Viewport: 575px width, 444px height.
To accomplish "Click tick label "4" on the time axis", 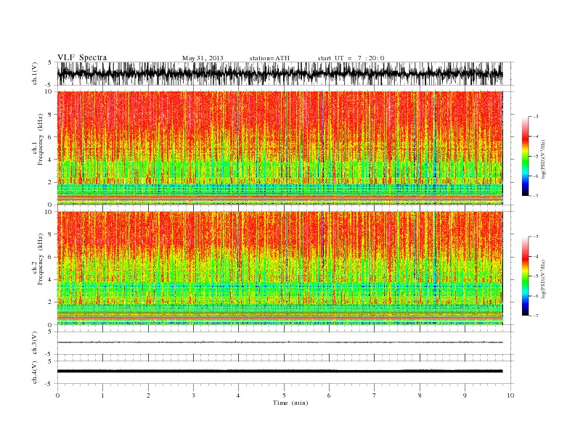I will (x=238, y=395).
